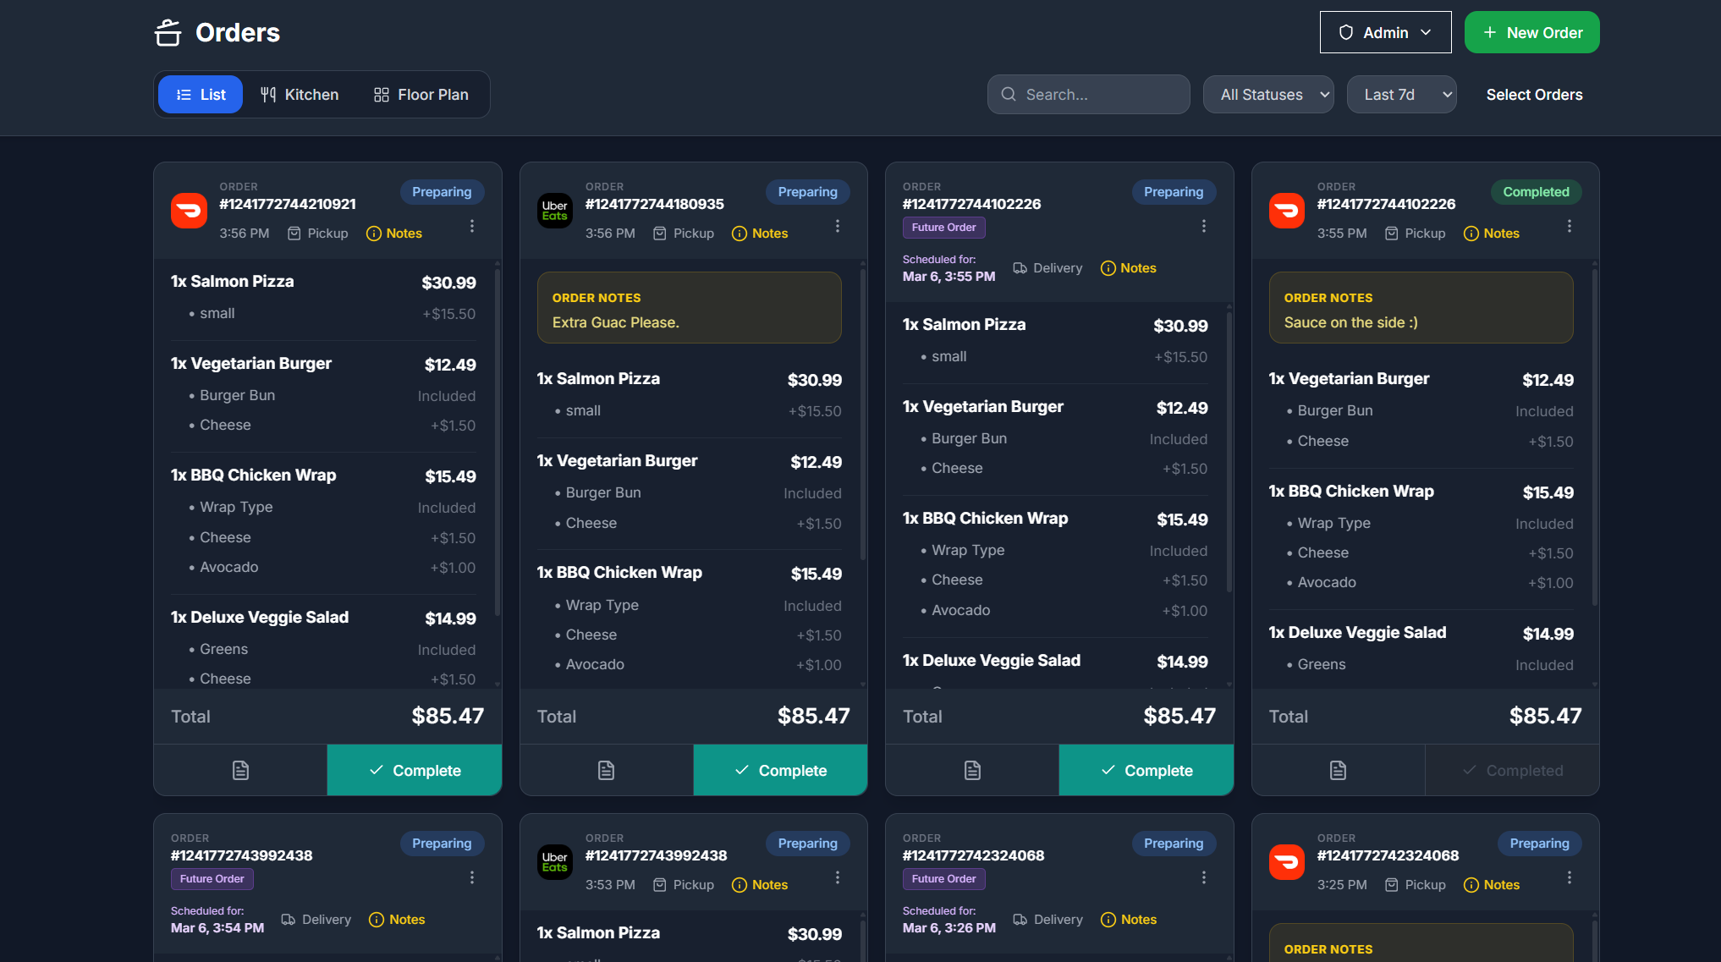Complete order #1241772744210921
The width and height of the screenshot is (1721, 962).
(x=415, y=770)
